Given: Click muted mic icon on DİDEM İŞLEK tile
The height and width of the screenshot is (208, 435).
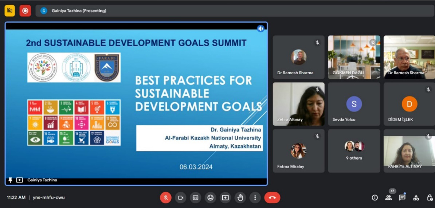Looking at the screenshot, I should 428,89.
